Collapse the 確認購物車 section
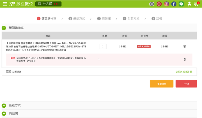The height and width of the screenshot is (118, 202). [x=4, y=28]
